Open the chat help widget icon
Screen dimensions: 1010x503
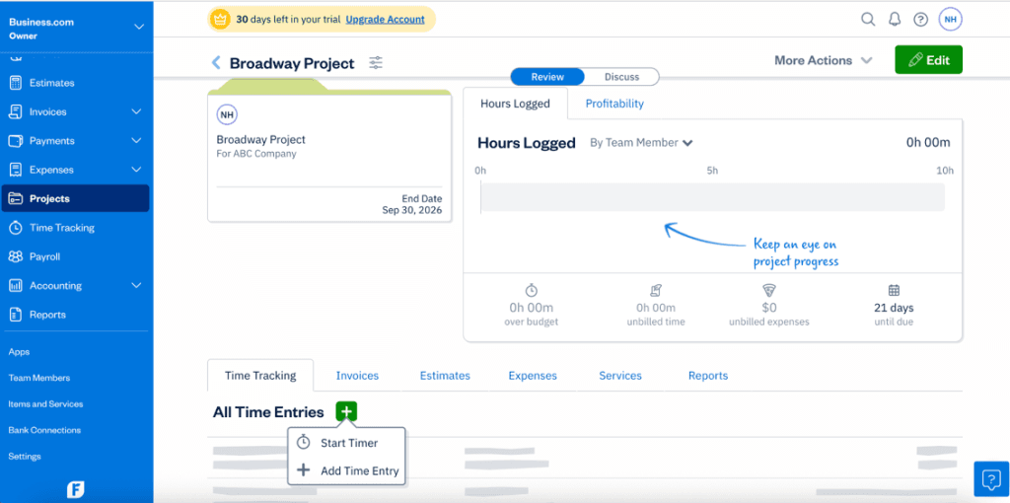989,479
